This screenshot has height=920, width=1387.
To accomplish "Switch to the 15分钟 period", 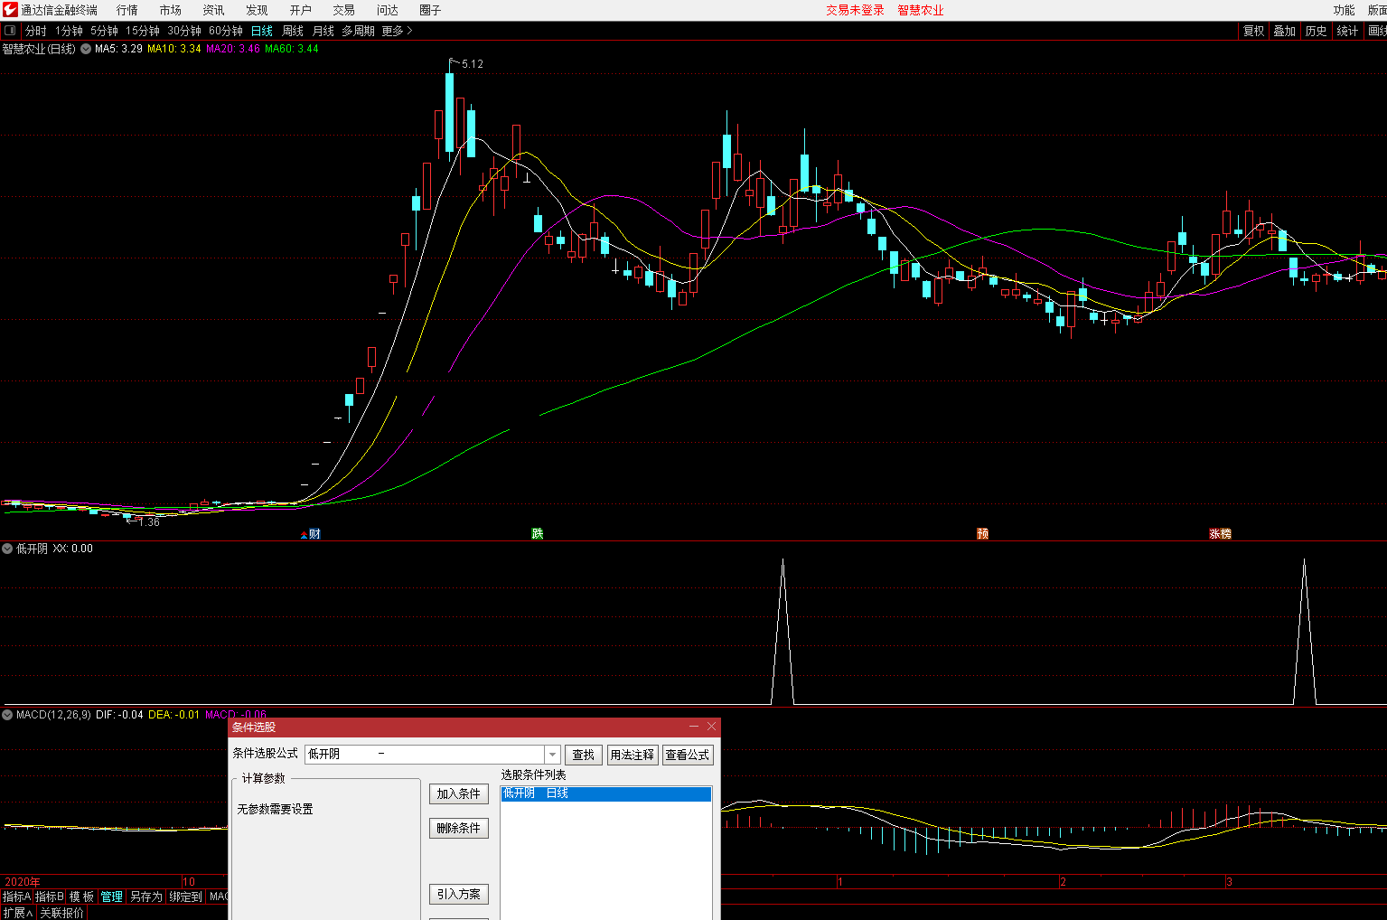I will [x=143, y=31].
